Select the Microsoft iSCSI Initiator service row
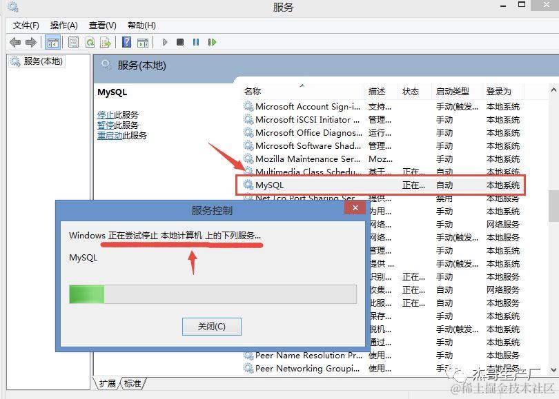The image size is (559, 399). [382, 120]
